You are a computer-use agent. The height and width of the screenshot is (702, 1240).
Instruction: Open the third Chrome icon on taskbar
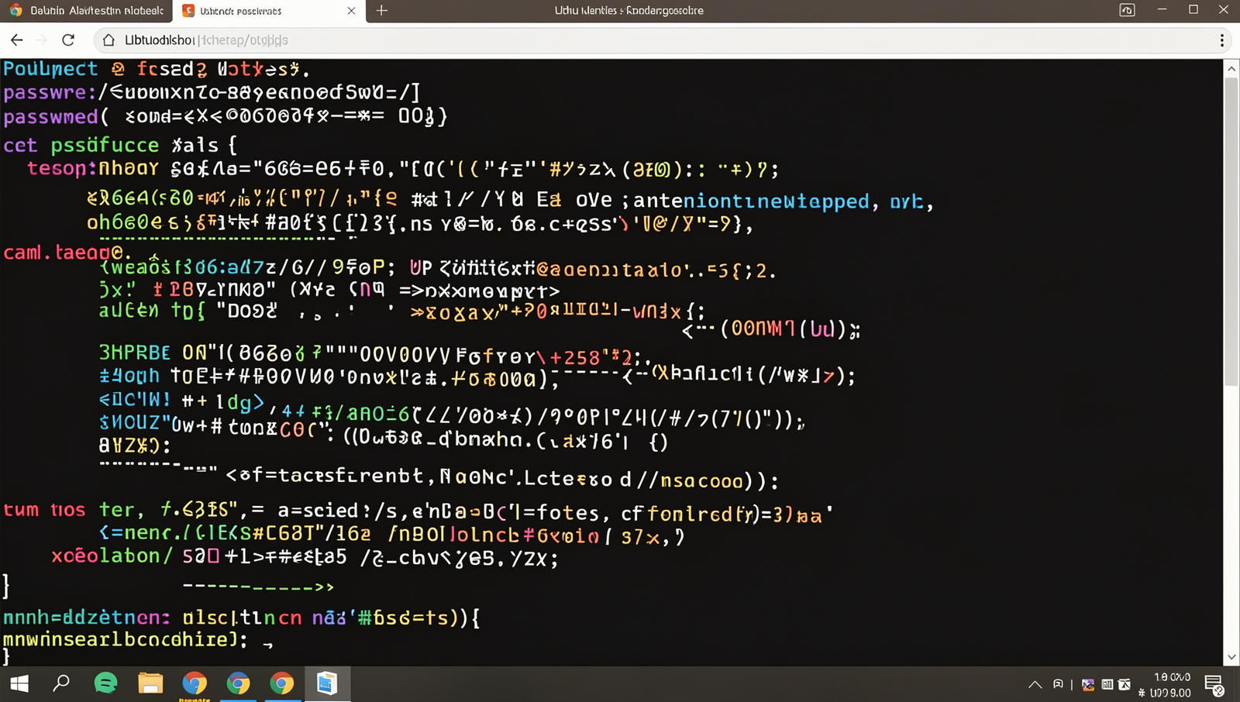(x=282, y=683)
